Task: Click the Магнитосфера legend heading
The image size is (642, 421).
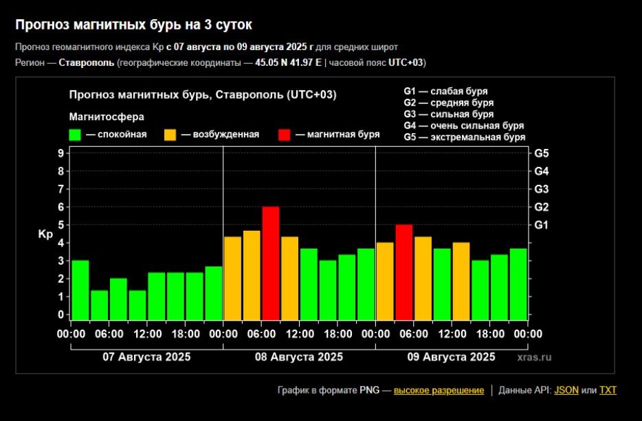Action: [107, 117]
